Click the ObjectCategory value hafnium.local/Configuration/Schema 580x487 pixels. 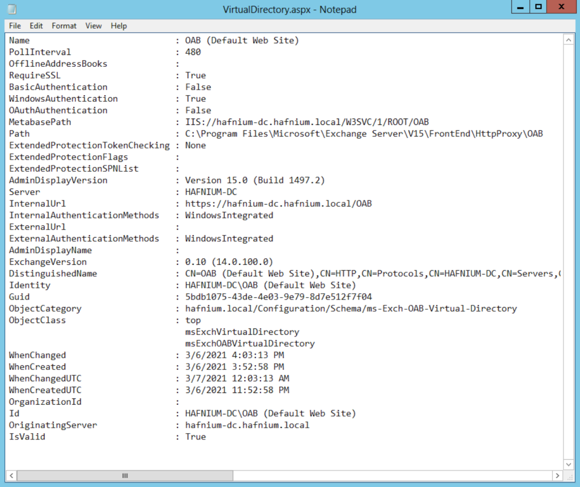pyautogui.click(x=351, y=309)
